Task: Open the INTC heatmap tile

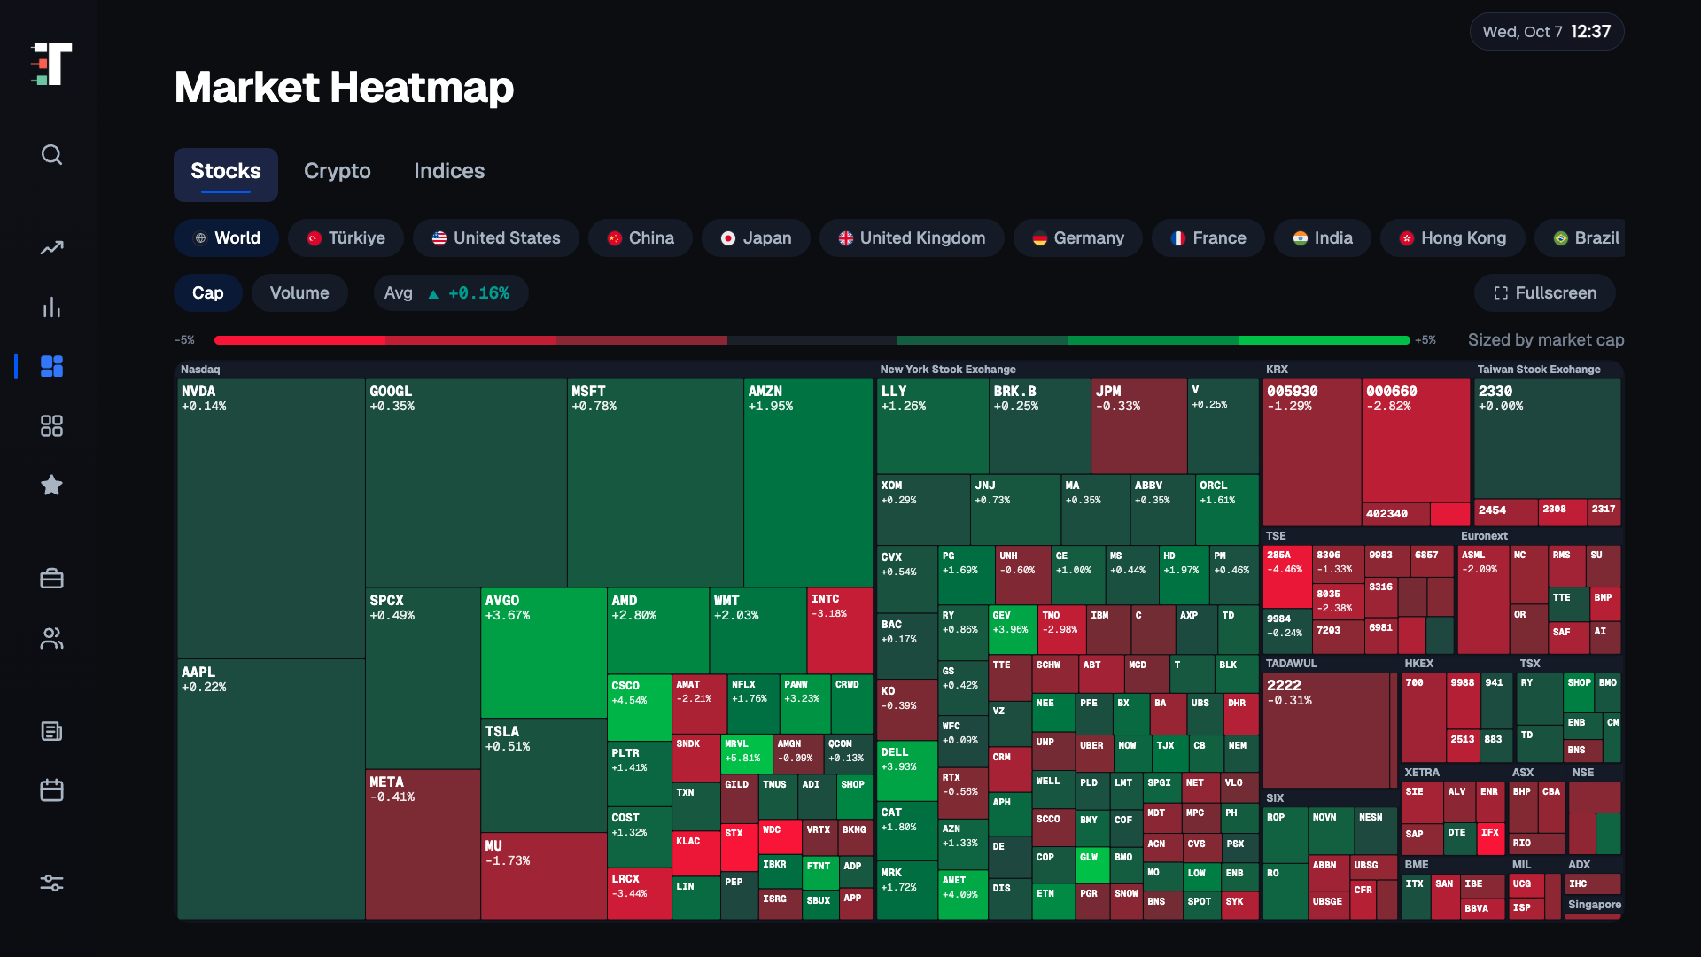Action: coord(840,631)
